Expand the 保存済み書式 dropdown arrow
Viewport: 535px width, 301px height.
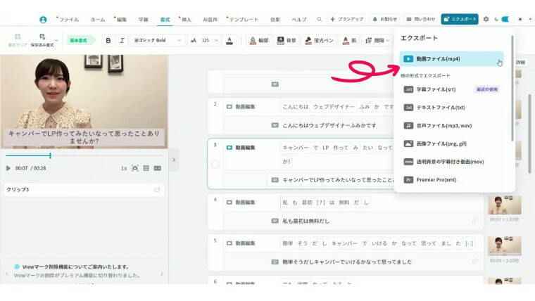coord(56,40)
